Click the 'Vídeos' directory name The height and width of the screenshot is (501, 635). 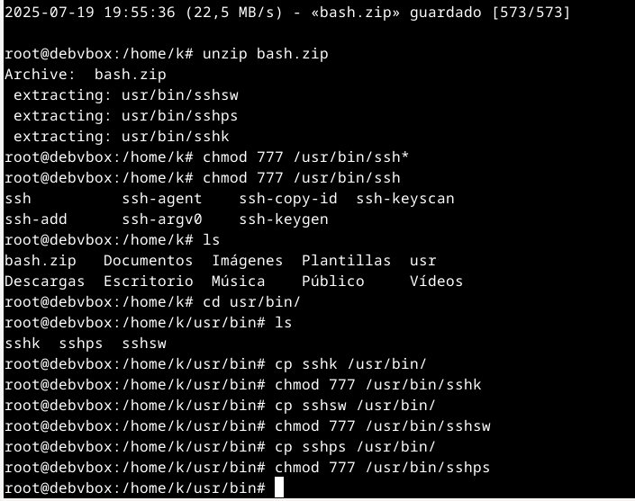(436, 281)
